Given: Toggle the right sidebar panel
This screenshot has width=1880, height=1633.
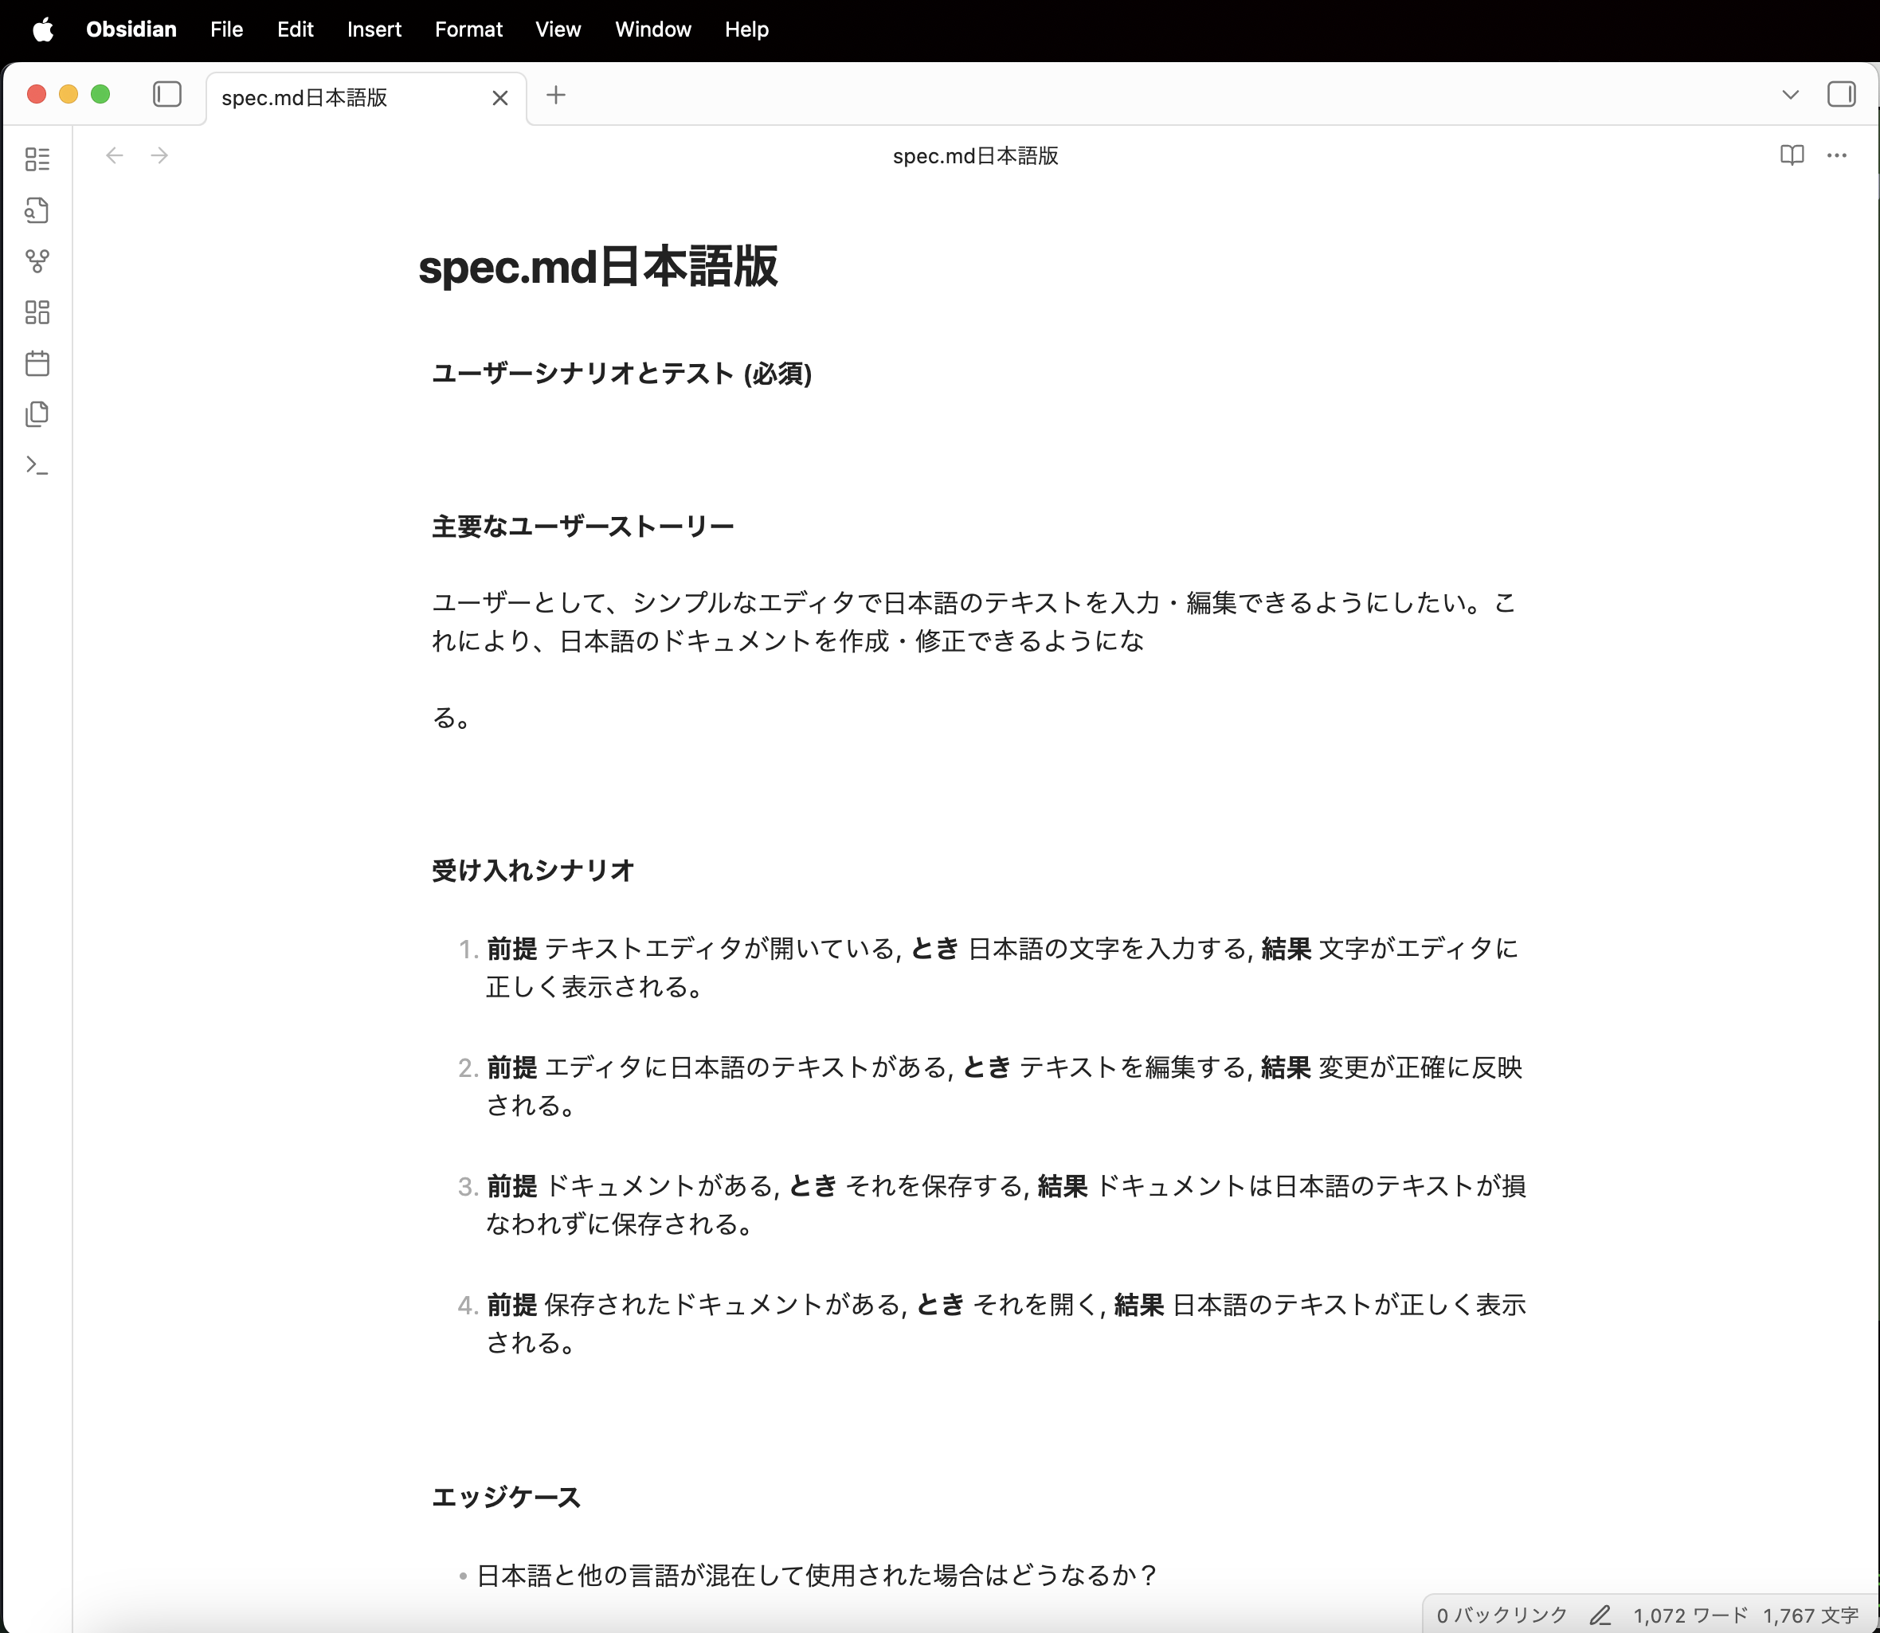Looking at the screenshot, I should pyautogui.click(x=1843, y=94).
